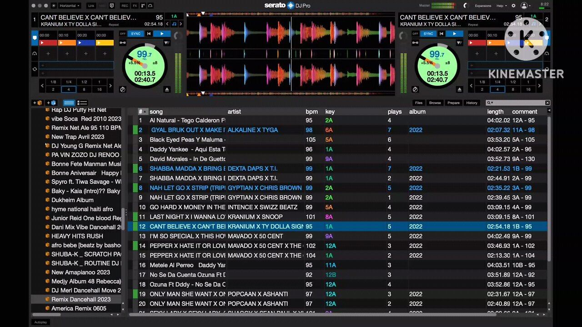
Task: Open the user account icon in the top bar
Action: pos(524,6)
